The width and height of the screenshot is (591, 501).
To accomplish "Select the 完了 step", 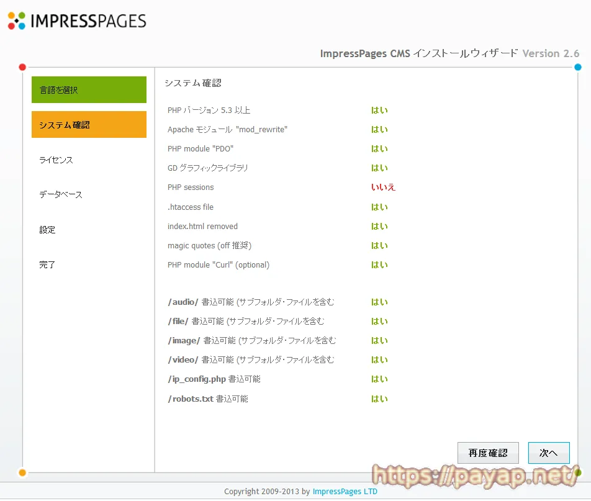I will pos(48,264).
